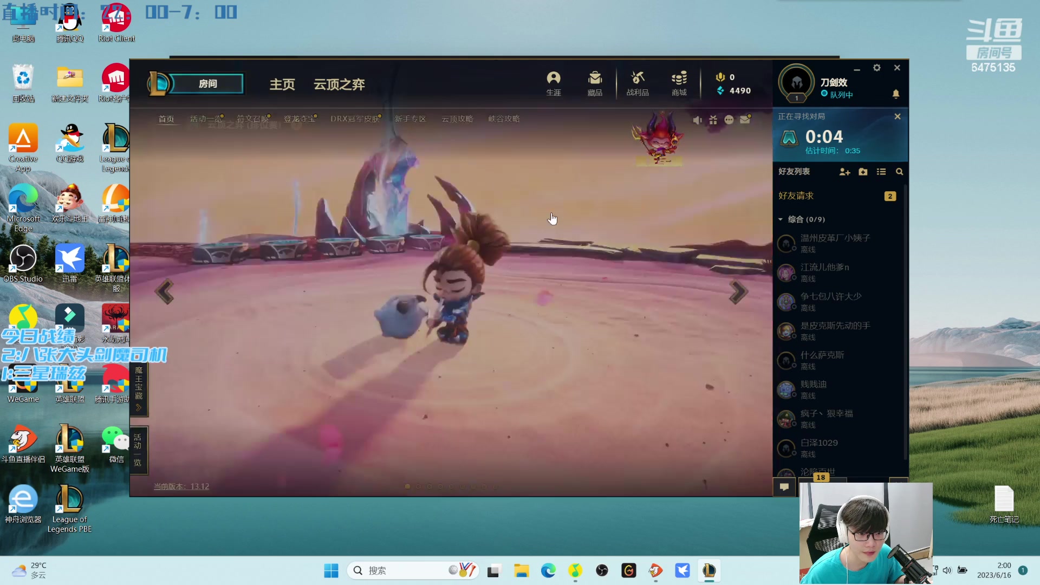Open the 活动一览 sub-tab
This screenshot has width=1040, height=585.
pos(206,119)
